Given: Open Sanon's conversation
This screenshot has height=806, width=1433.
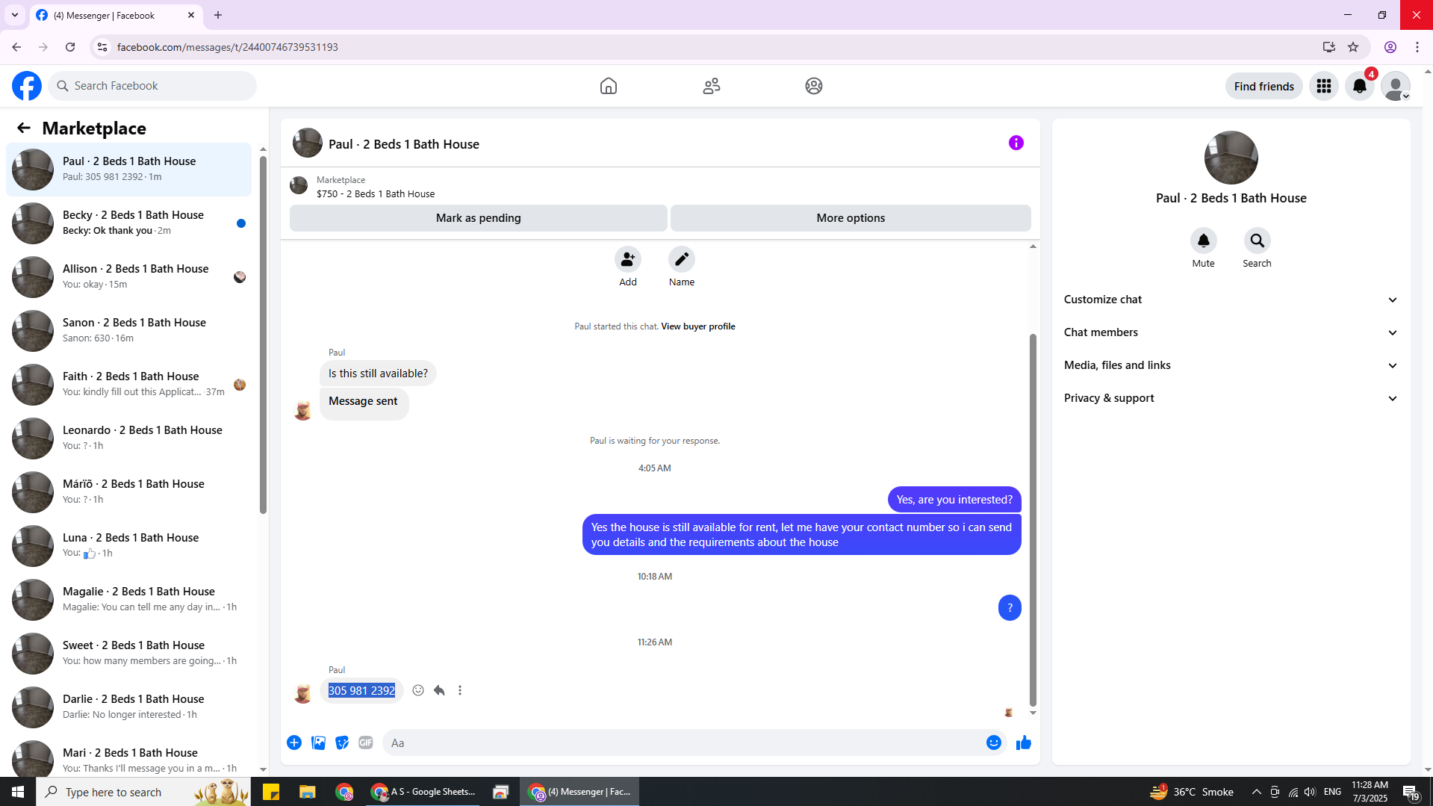Looking at the screenshot, I should coord(128,330).
